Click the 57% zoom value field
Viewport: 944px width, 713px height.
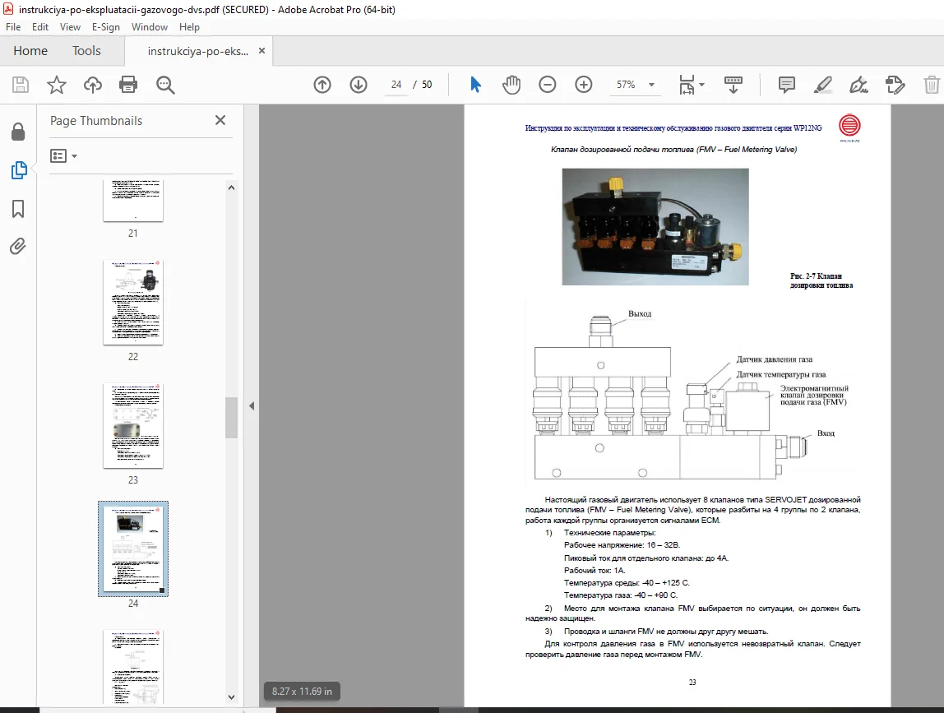pyautogui.click(x=626, y=85)
